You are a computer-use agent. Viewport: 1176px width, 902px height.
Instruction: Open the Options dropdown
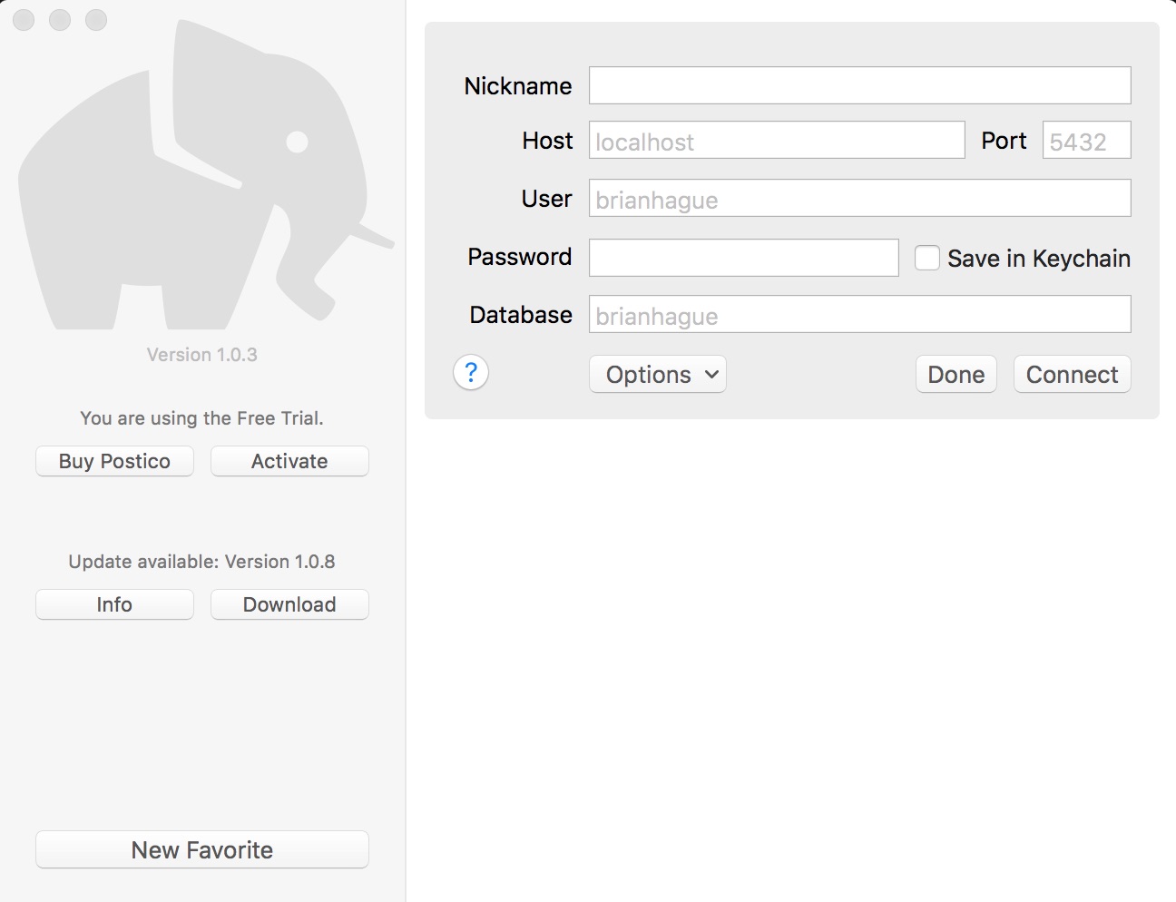point(658,374)
